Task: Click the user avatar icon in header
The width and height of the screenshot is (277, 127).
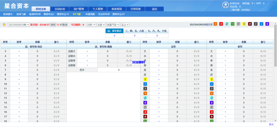Action: point(225,5)
